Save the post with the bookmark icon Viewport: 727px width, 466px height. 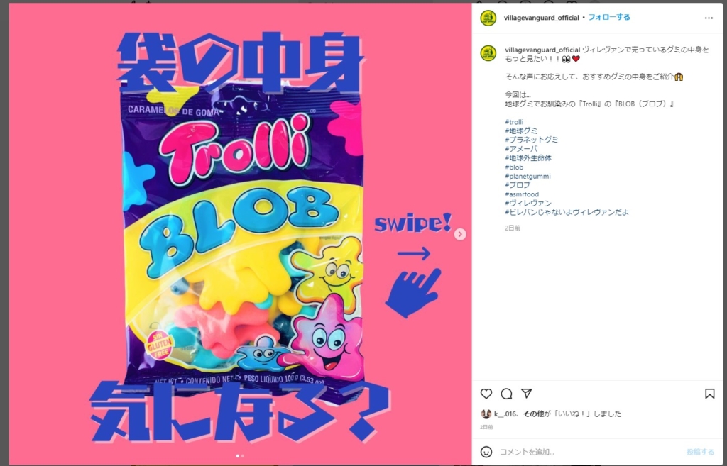point(709,394)
